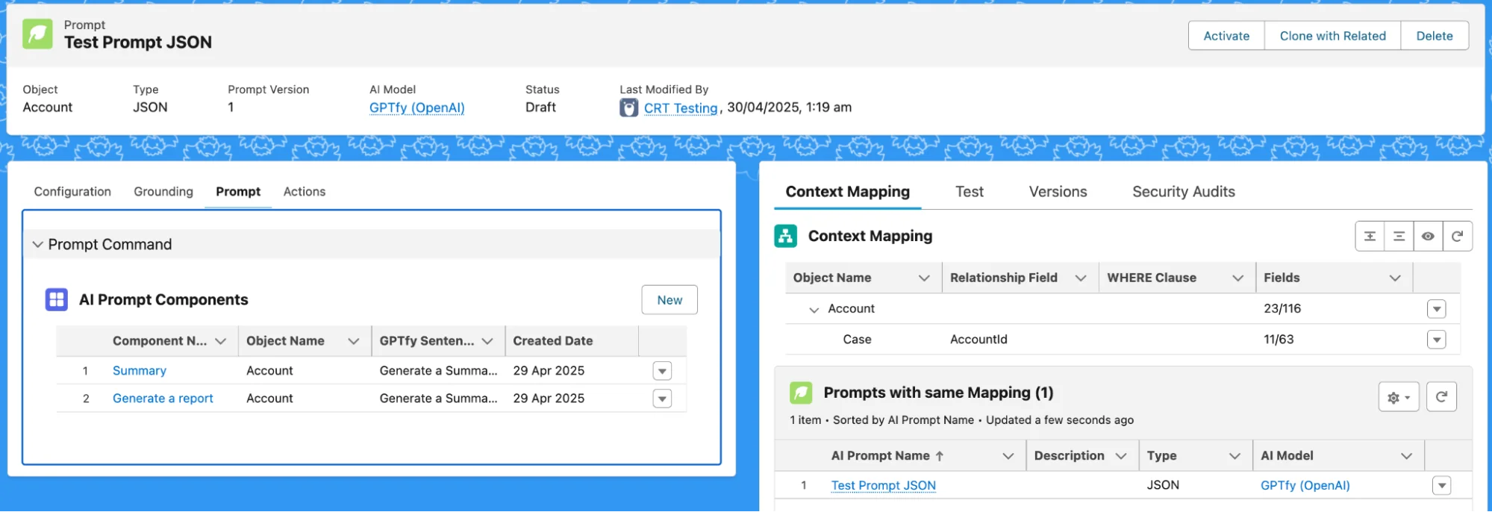Viewport: 1492px width, 512px height.
Task: Open row actions for Generate a report
Action: (x=662, y=399)
